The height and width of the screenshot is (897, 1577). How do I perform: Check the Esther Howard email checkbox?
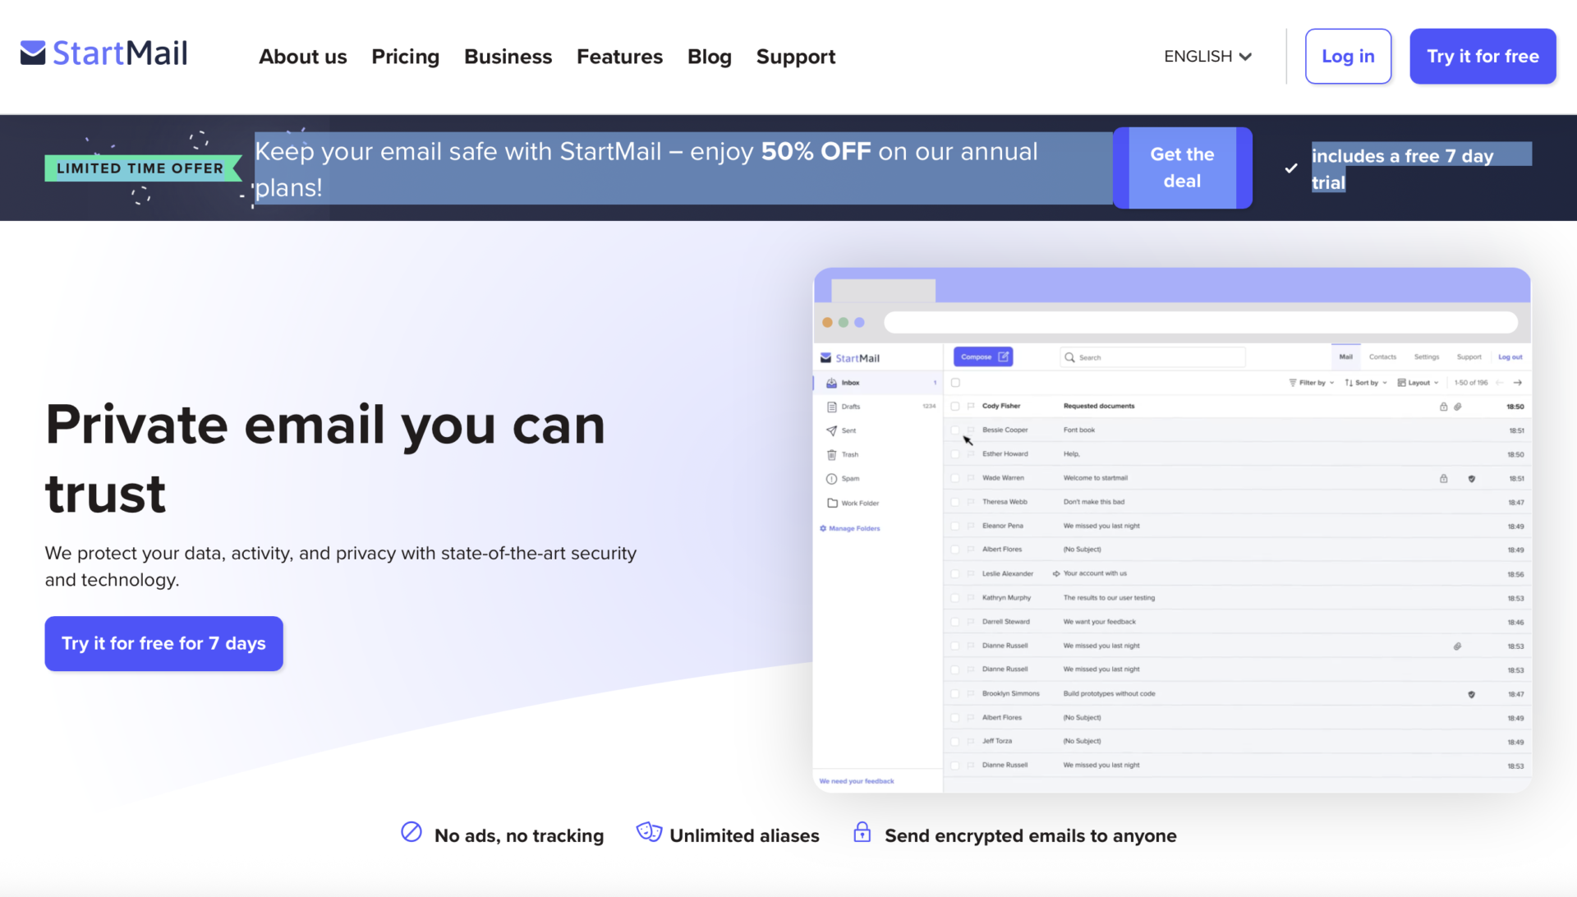[x=955, y=453]
